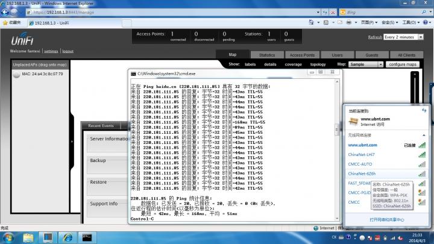Viewport: 434px width, 244px height.
Task: Click the printer icon in IE toolbar
Action: coord(349,22)
